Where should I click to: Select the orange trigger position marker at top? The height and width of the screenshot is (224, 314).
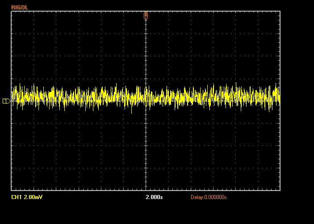146,16
